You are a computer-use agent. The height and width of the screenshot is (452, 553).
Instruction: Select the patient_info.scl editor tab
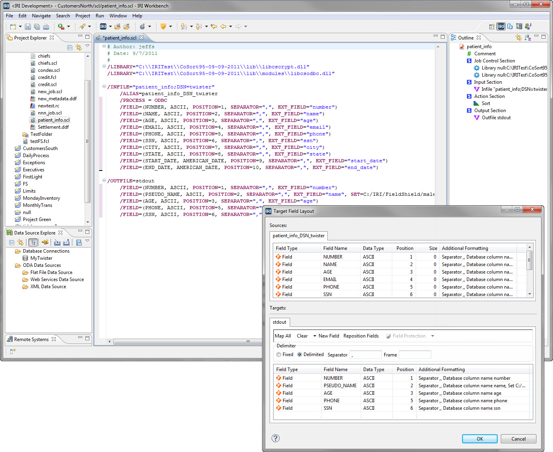click(119, 38)
